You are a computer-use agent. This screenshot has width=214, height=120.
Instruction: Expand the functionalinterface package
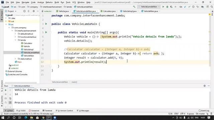point(15,37)
